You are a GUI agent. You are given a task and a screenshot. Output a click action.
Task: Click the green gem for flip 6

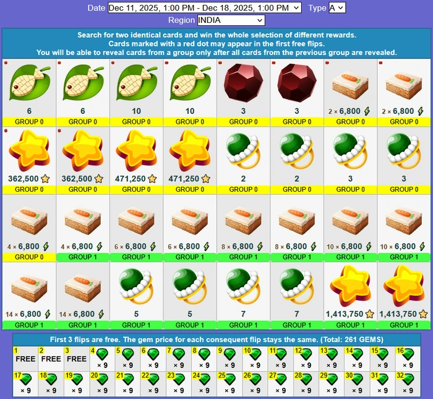coord(153,354)
